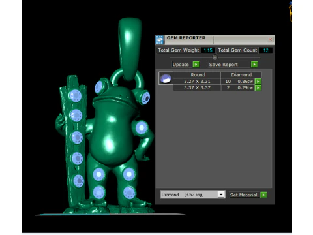Collapse the header using the round arrow handle
Image resolution: width=313 pixels, height=235 pixels.
click(215, 57)
